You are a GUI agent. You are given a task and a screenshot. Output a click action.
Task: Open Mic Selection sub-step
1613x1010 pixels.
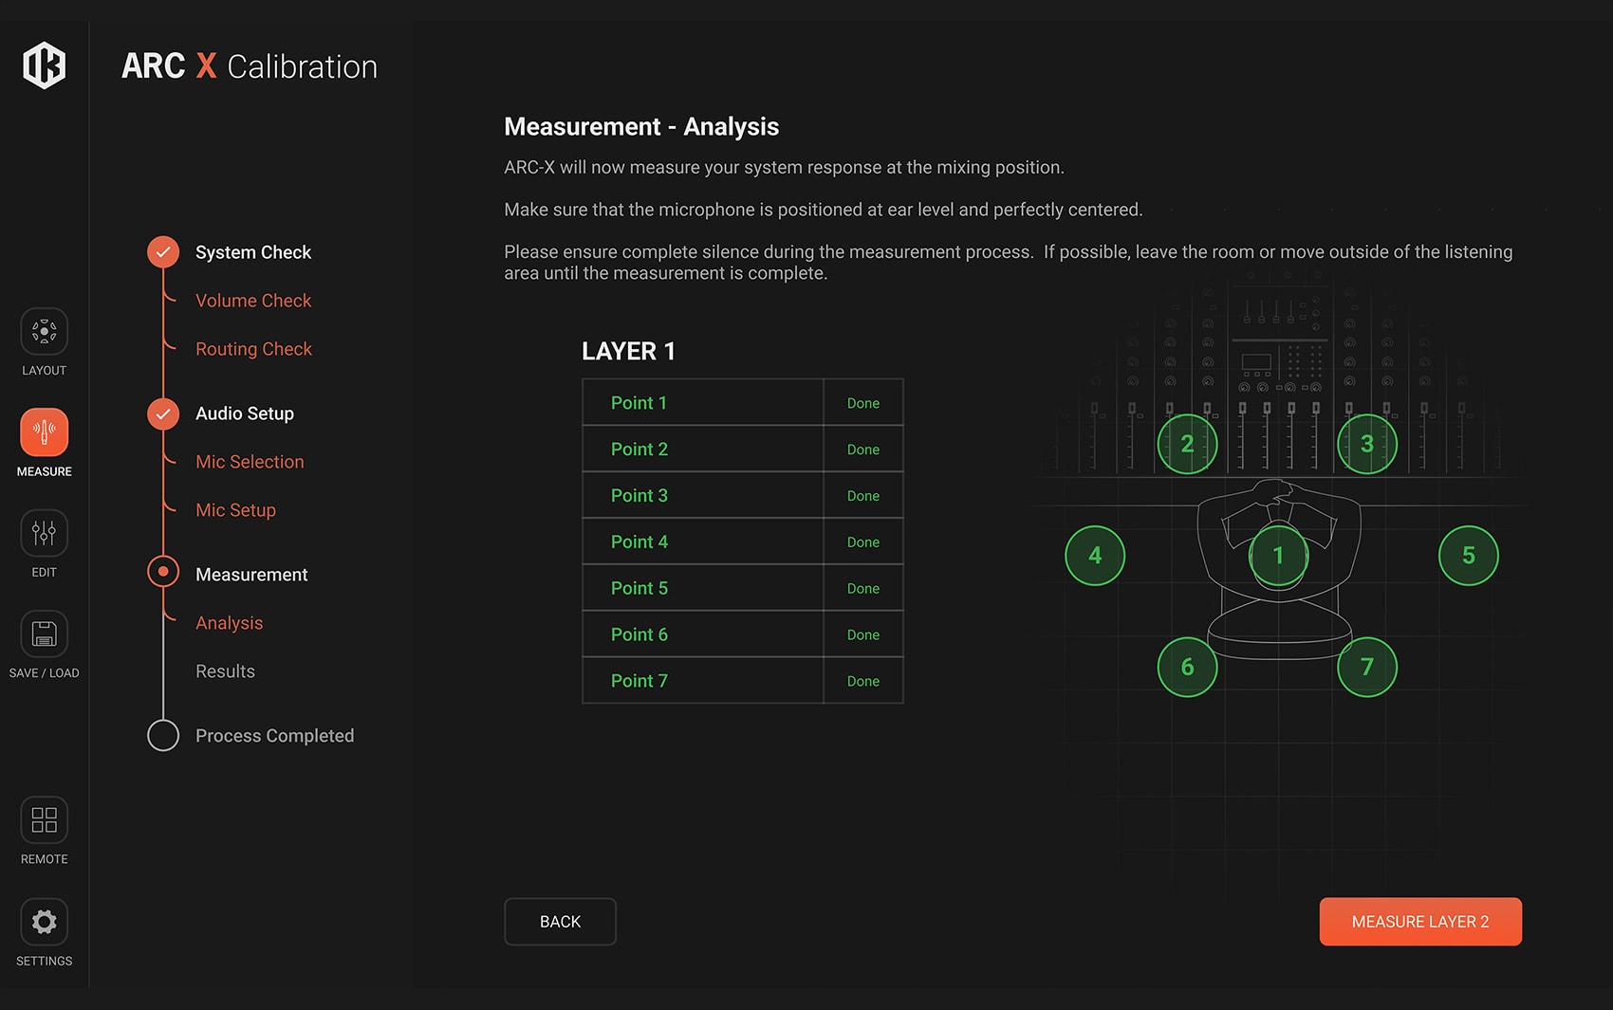pyautogui.click(x=250, y=462)
